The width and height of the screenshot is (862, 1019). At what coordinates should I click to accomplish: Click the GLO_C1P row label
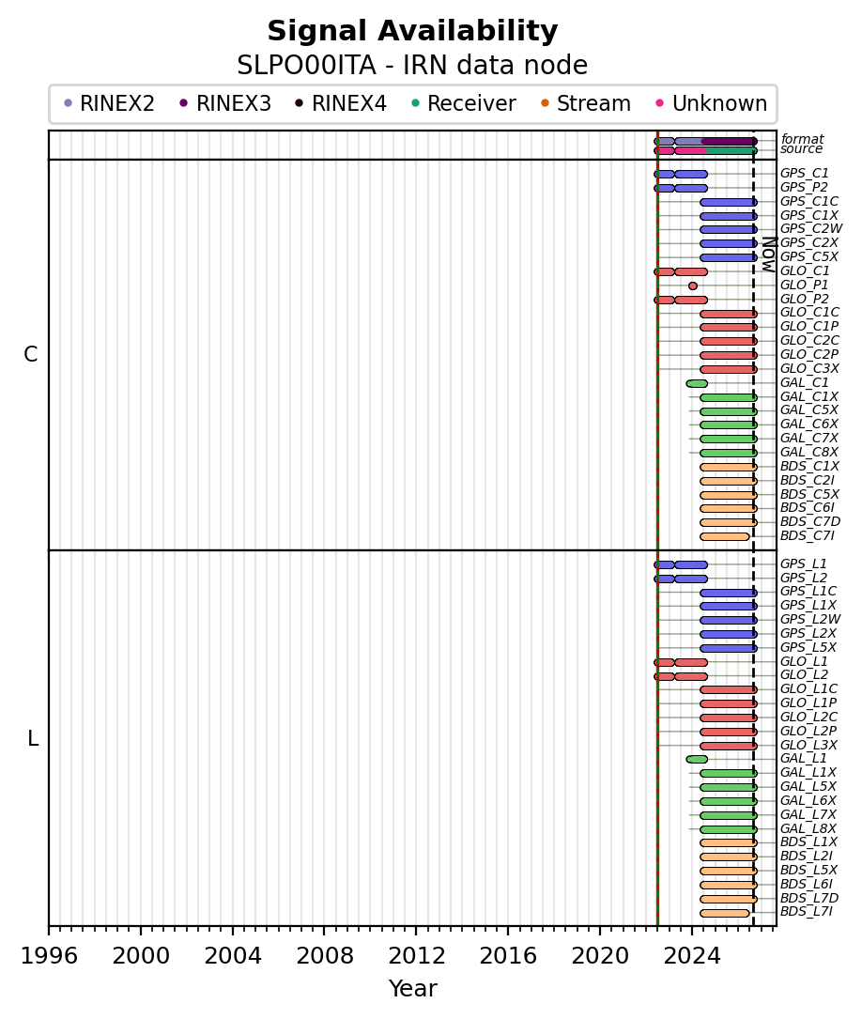pos(809,326)
